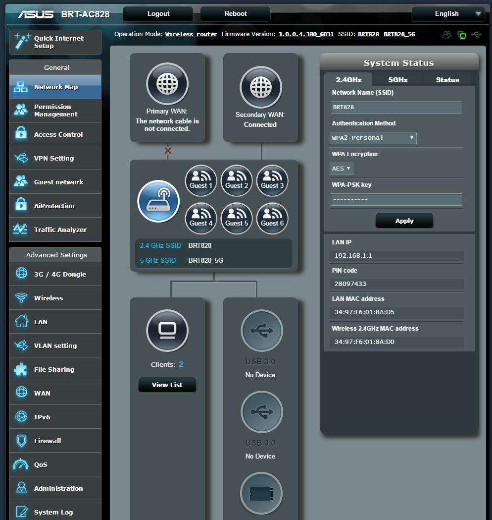
Task: Click the green client status icon
Action: [x=461, y=35]
